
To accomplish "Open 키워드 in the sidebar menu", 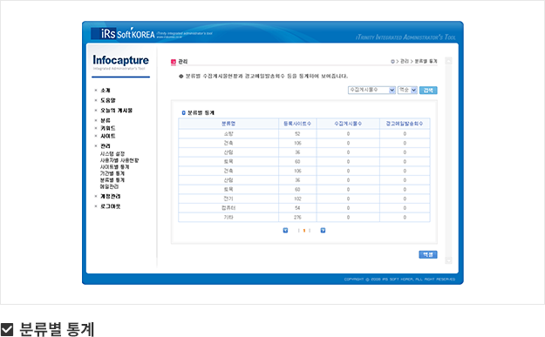I will [x=108, y=128].
